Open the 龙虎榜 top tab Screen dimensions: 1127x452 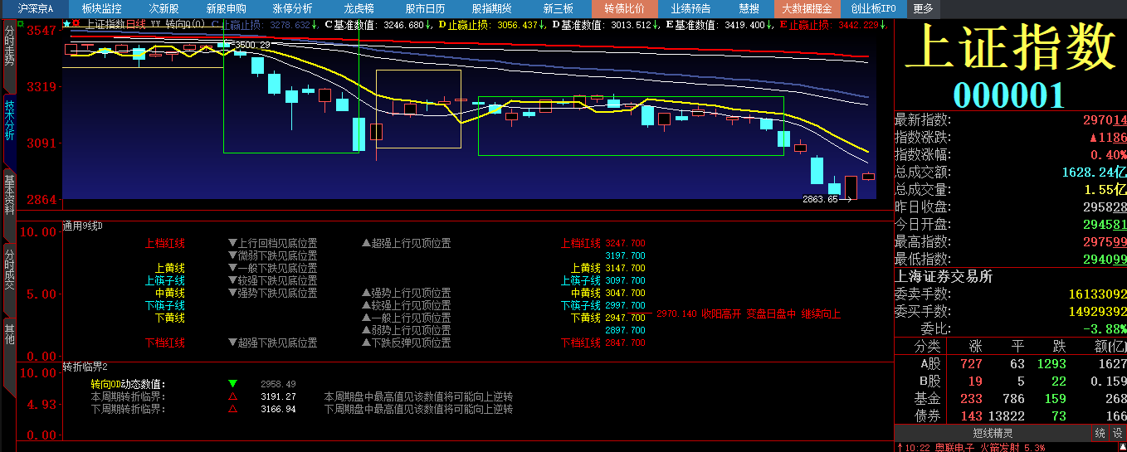pyautogui.click(x=359, y=8)
